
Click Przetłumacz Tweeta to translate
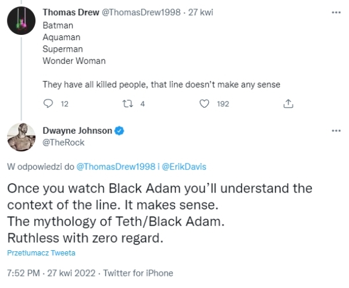point(41,253)
